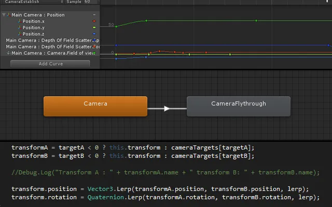Select the highest orange keyframe at the curve peak

[160, 51]
